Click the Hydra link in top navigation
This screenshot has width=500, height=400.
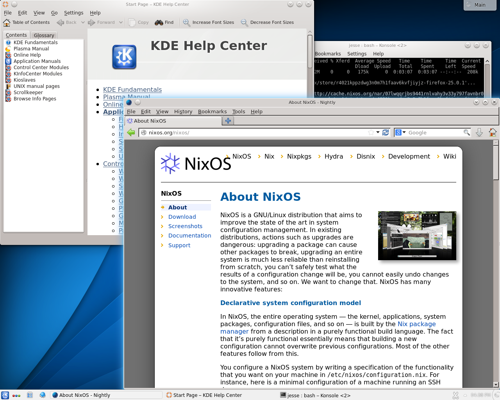pyautogui.click(x=334, y=156)
